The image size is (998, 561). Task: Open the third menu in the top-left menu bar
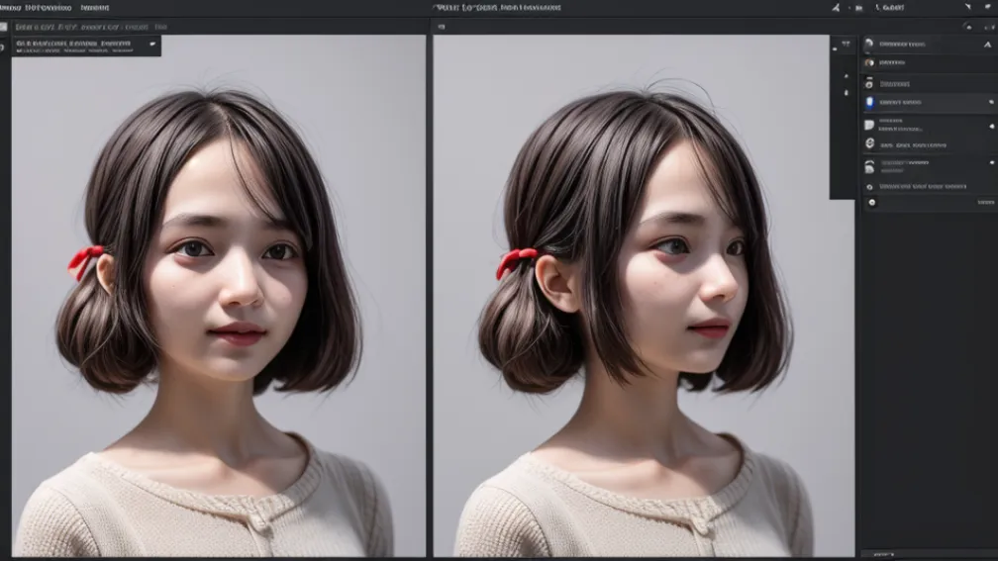pyautogui.click(x=94, y=7)
